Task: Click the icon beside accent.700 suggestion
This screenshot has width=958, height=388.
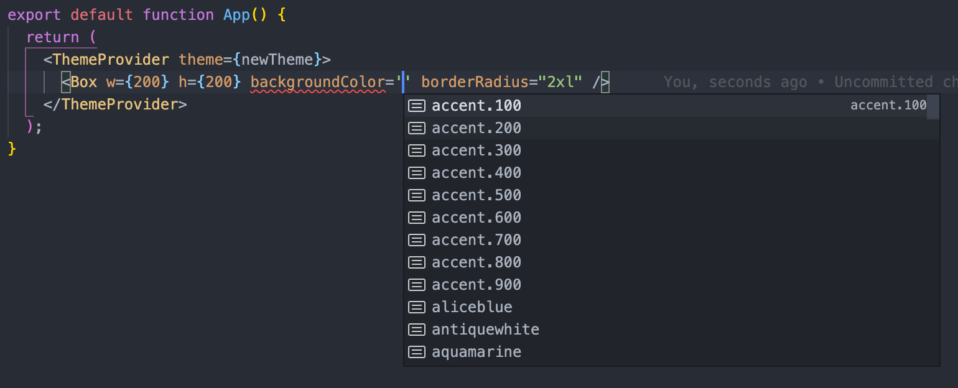Action: (x=416, y=241)
